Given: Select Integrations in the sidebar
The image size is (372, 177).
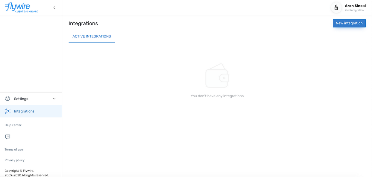Looking at the screenshot, I should pyautogui.click(x=31, y=111).
